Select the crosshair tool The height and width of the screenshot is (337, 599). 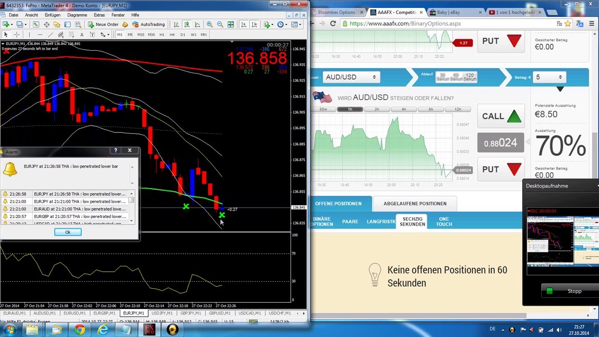click(16, 35)
